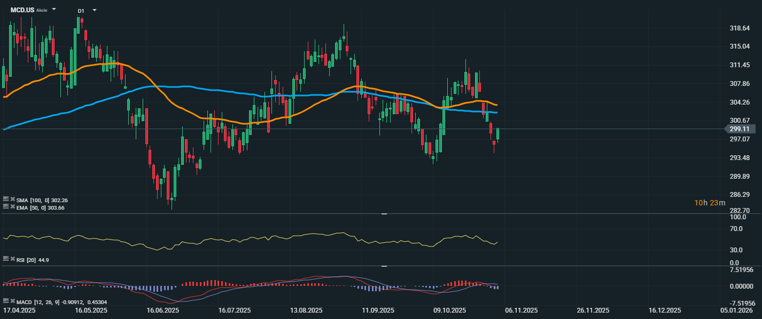Remove the RSI [20] indicator
The width and height of the screenshot is (762, 319).
[12, 259]
